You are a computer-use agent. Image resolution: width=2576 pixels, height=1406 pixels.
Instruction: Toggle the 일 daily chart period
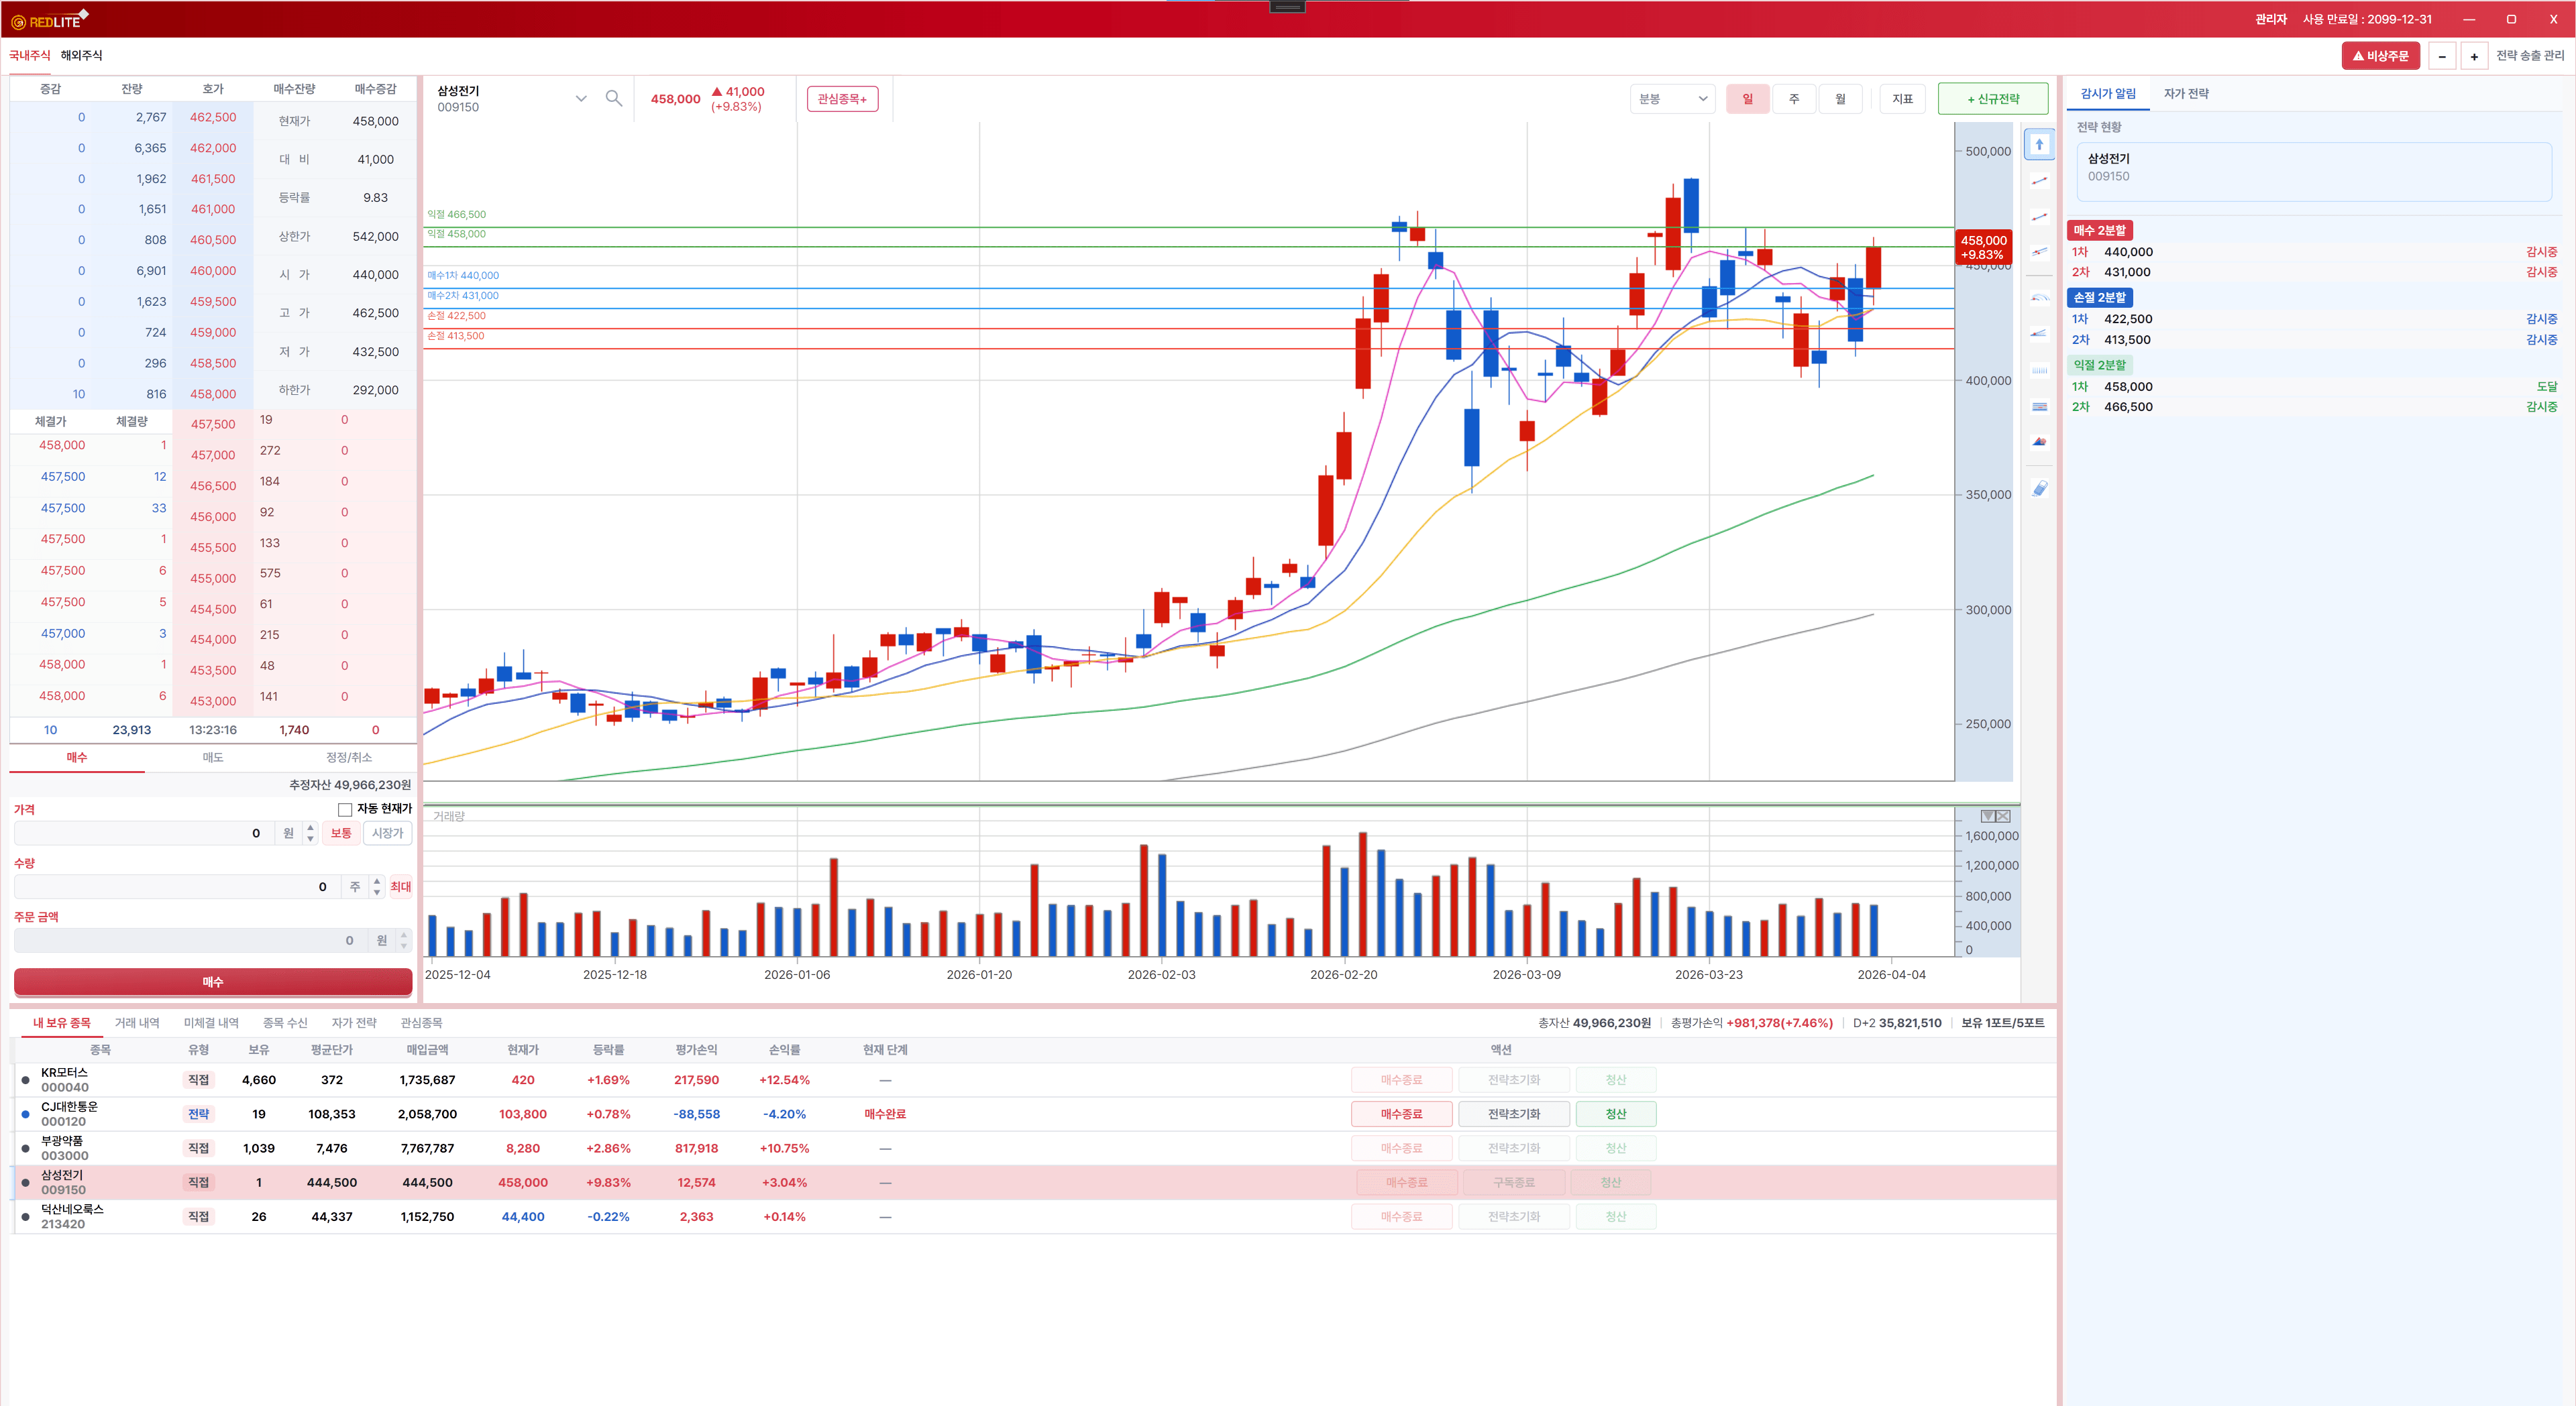[x=1747, y=99]
